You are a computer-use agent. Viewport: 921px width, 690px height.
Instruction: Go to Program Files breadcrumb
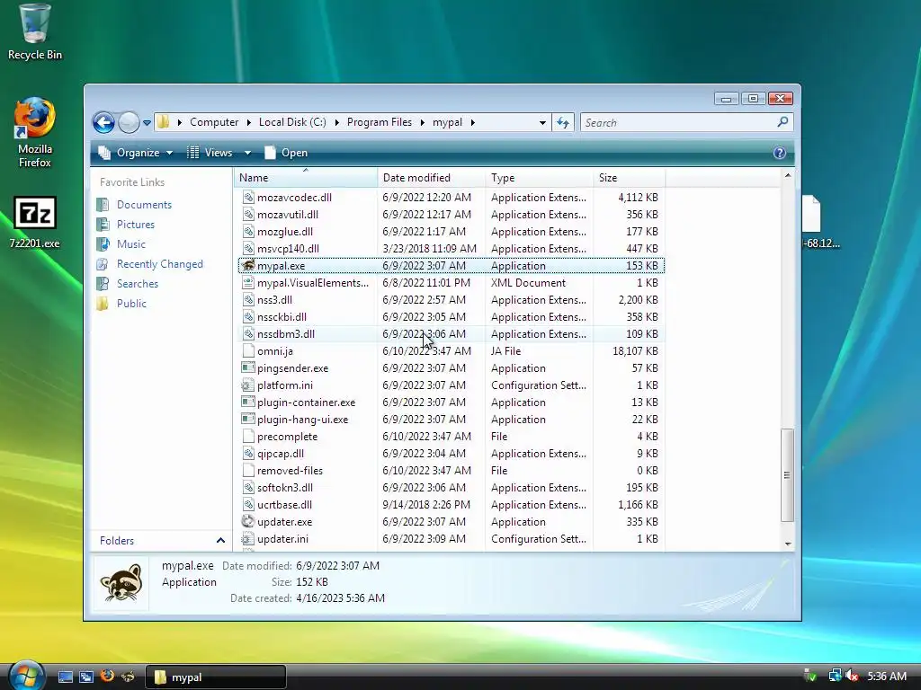(x=380, y=122)
